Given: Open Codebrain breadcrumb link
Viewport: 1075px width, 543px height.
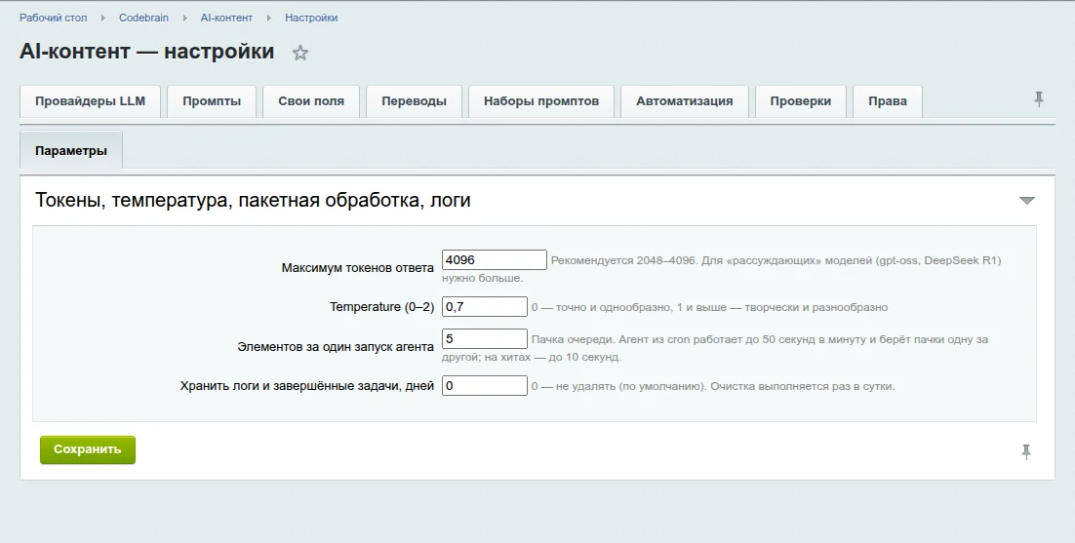Looking at the screenshot, I should click(144, 18).
